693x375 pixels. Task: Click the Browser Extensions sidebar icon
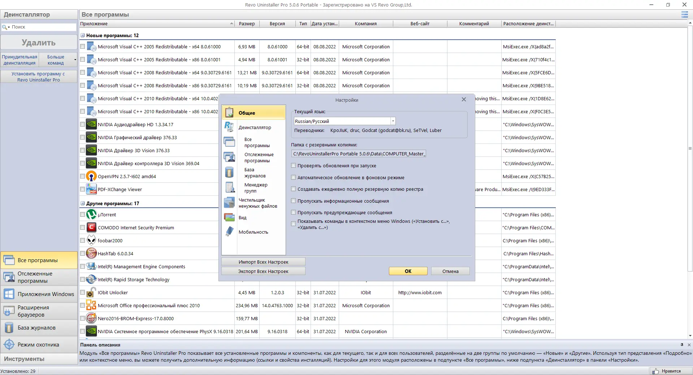(x=9, y=311)
